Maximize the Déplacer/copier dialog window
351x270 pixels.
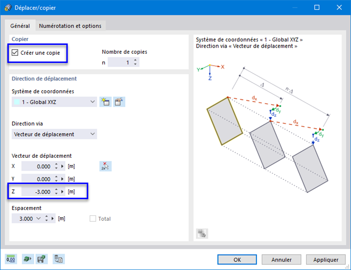pos(317,7)
